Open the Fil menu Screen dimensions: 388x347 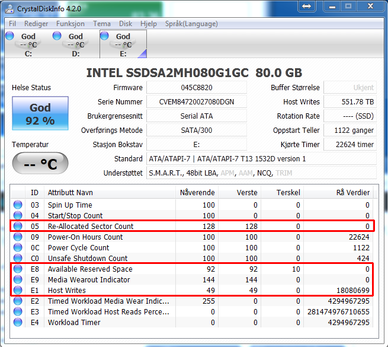(12, 24)
